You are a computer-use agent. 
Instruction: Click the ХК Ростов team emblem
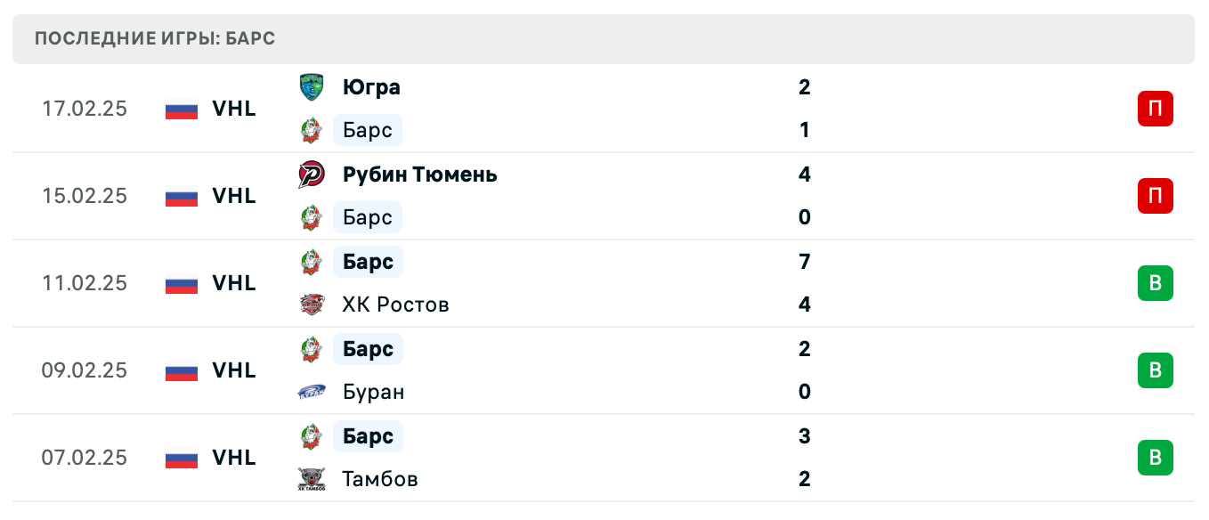[311, 305]
